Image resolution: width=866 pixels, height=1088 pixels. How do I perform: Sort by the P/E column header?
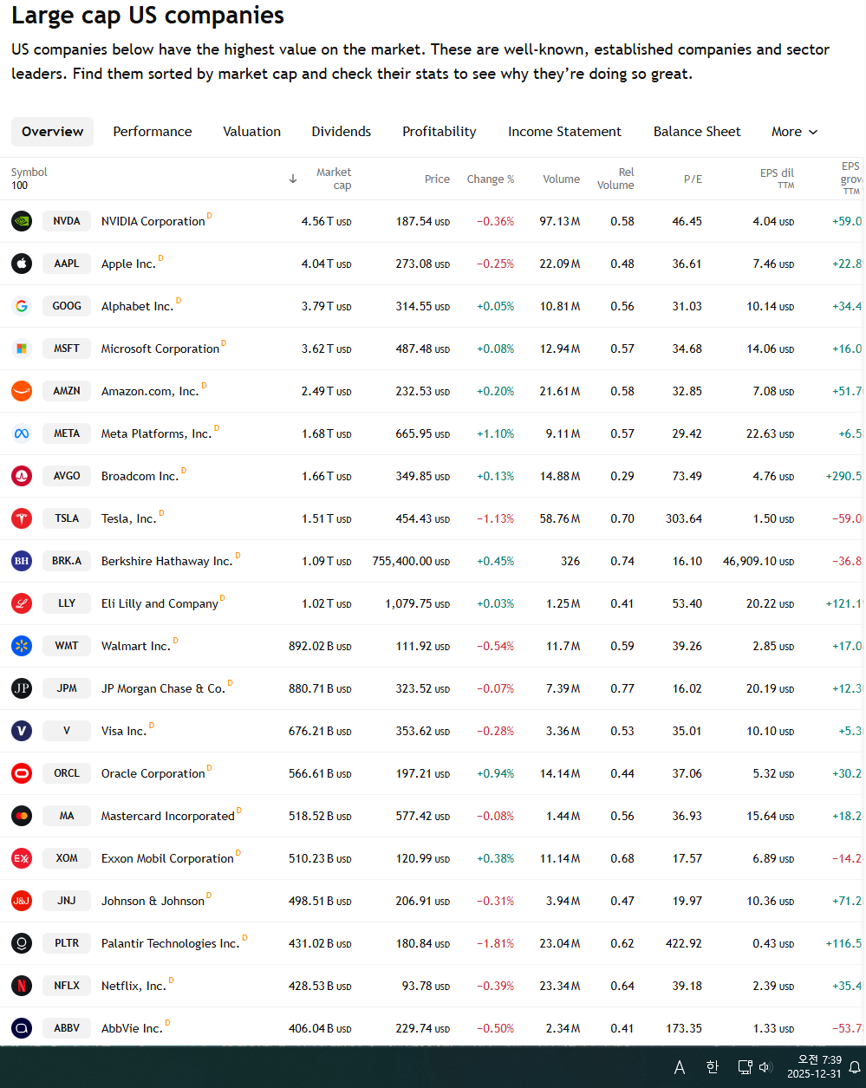(693, 179)
